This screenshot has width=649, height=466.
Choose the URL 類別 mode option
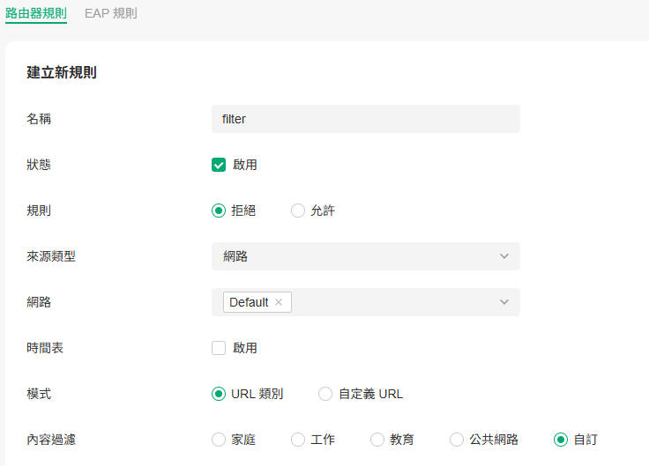pyautogui.click(x=219, y=394)
